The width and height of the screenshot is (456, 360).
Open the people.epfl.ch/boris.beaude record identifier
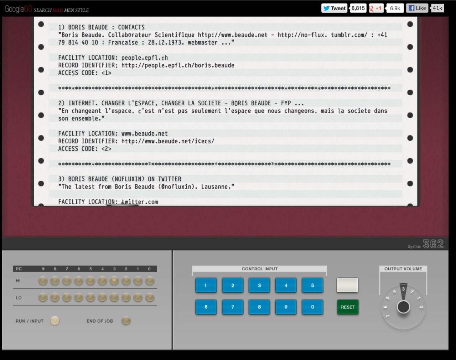[177, 65]
